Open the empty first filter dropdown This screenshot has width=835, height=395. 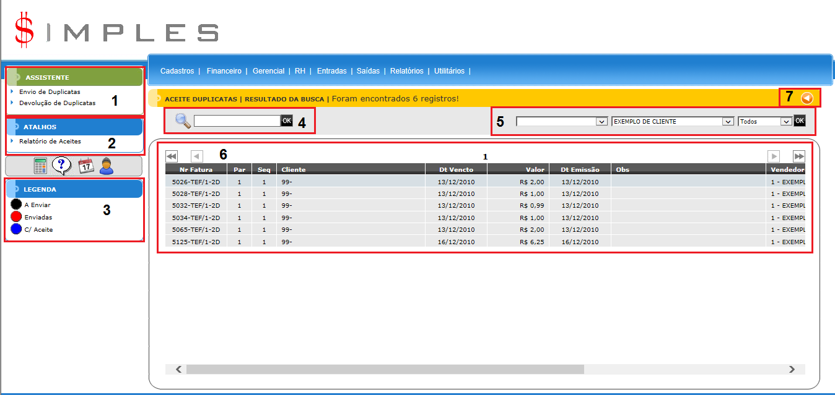561,122
